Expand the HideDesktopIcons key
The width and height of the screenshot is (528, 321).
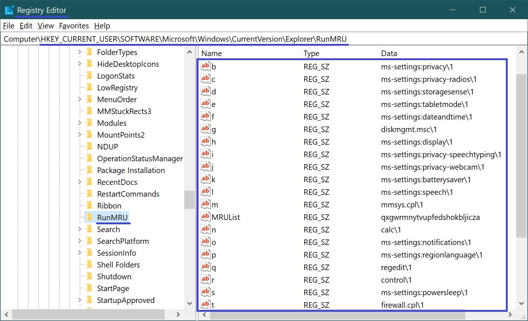[x=79, y=64]
